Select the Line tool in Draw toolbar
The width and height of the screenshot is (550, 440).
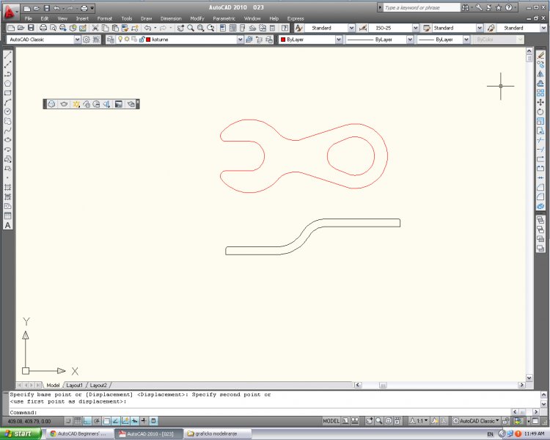(8, 55)
